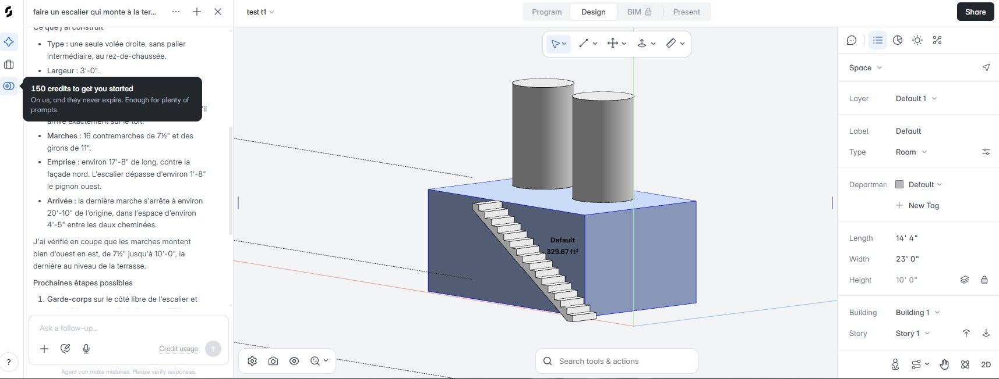
Task: Click the Share button
Action: (x=975, y=12)
